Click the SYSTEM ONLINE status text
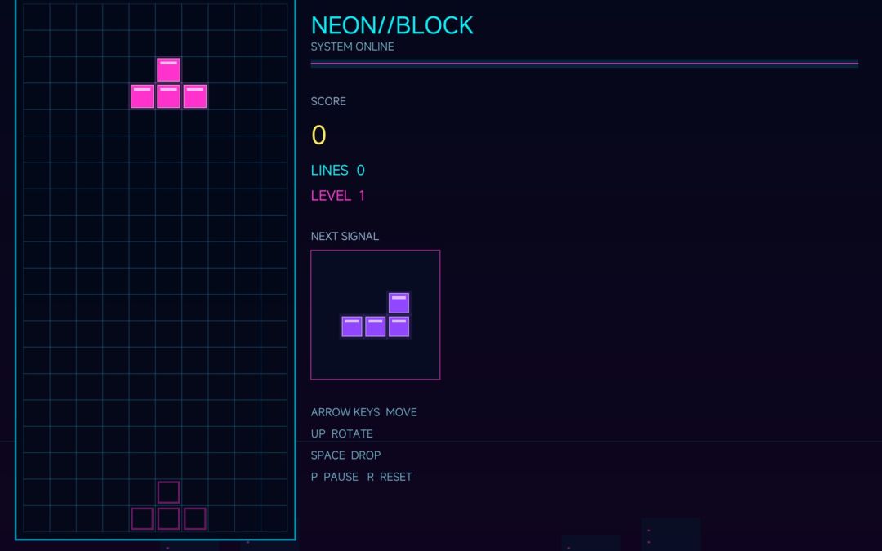This screenshot has width=882, height=551. point(352,47)
